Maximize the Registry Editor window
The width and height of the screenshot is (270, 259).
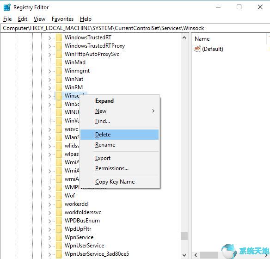coord(239,7)
